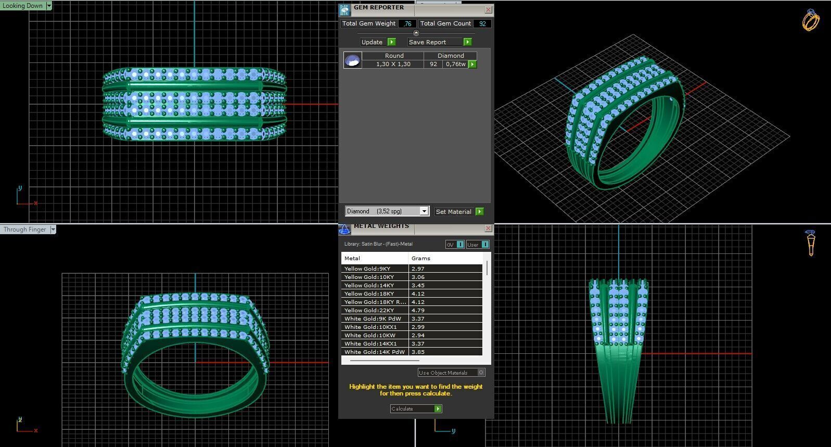The width and height of the screenshot is (831, 447).
Task: Click the Round shape cell in gem table
Action: [394, 56]
